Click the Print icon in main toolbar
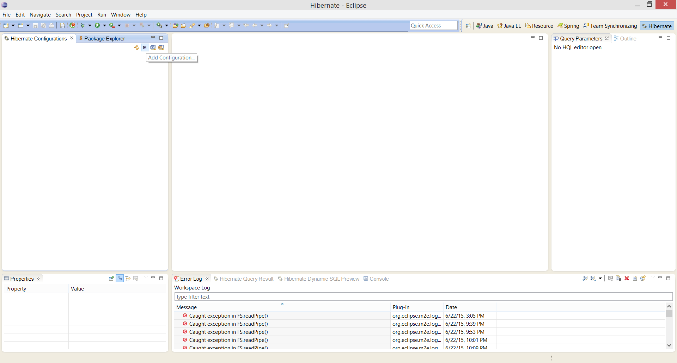 [52, 25]
